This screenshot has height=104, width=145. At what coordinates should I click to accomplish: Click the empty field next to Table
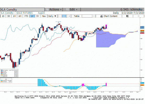[x=87, y=16]
